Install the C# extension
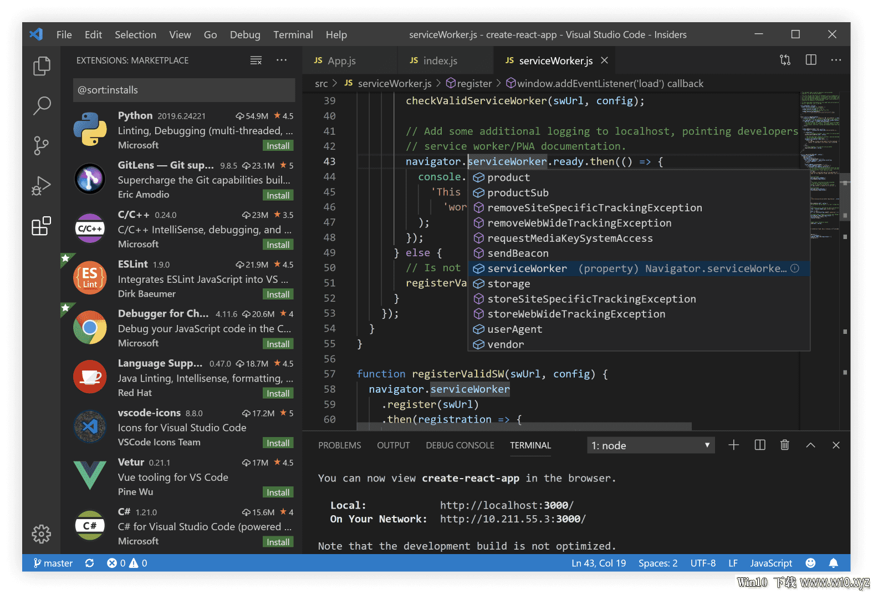873x594 pixels. point(278,542)
